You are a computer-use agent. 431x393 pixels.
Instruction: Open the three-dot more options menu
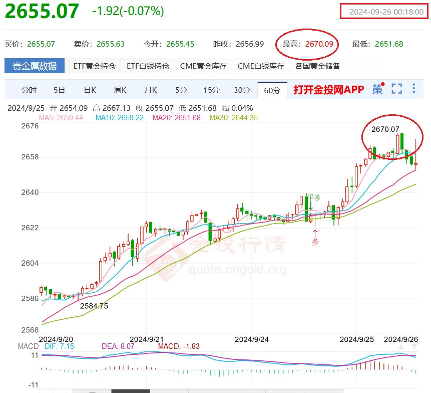click(x=413, y=89)
